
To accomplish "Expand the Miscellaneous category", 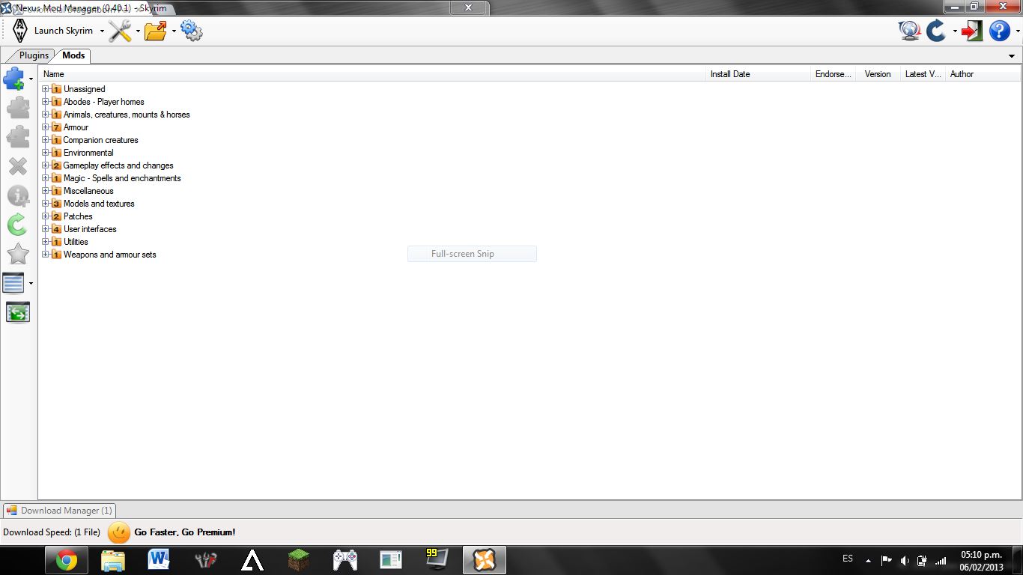I will (x=46, y=191).
